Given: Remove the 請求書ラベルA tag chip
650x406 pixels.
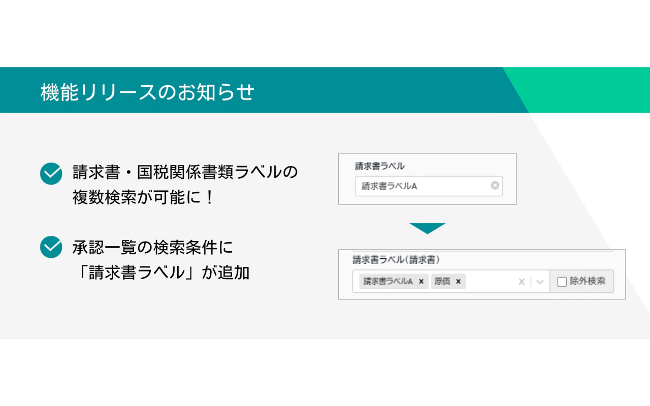Looking at the screenshot, I should (421, 282).
